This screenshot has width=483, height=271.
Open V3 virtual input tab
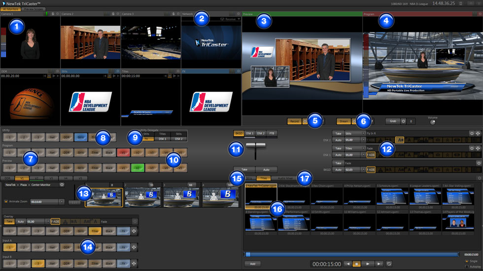51,178
